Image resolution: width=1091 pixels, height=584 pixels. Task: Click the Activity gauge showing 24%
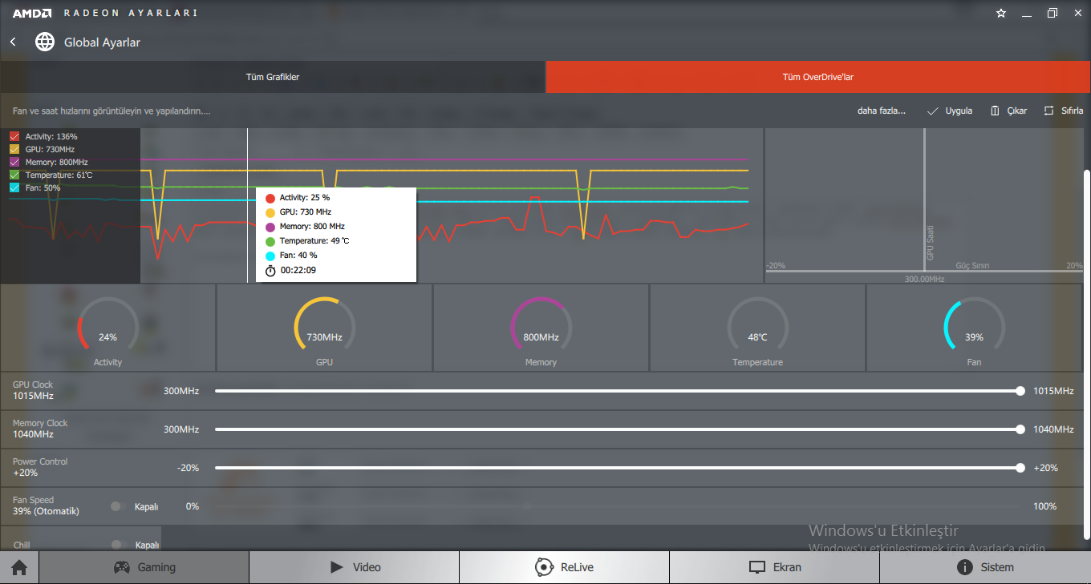[108, 328]
